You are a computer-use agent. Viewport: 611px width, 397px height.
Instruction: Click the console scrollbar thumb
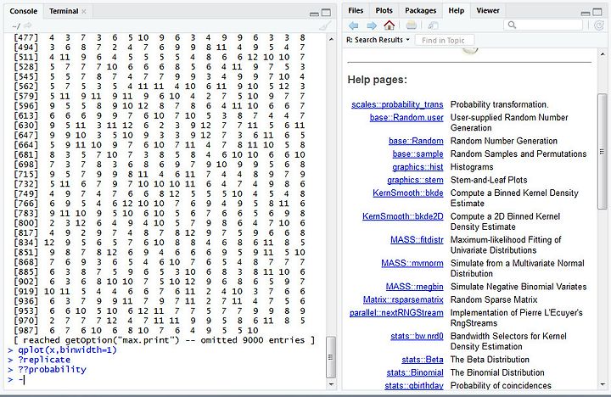(331, 357)
